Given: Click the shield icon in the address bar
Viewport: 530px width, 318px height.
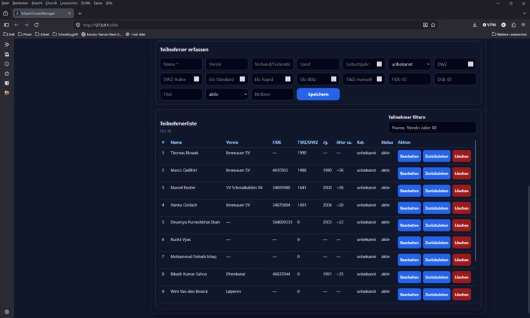Looking at the screenshot, I should point(78,25).
